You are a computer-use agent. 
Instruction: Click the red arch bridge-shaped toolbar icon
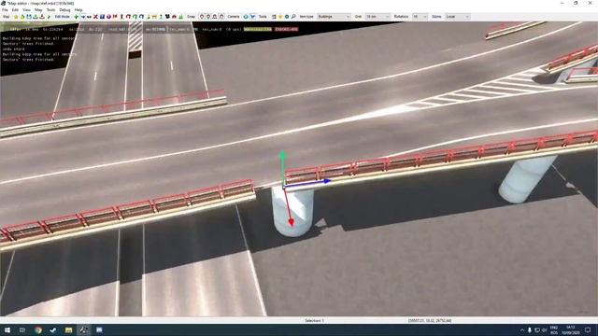(x=129, y=17)
